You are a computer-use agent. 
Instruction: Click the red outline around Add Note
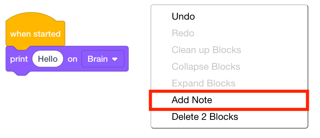[229, 91]
